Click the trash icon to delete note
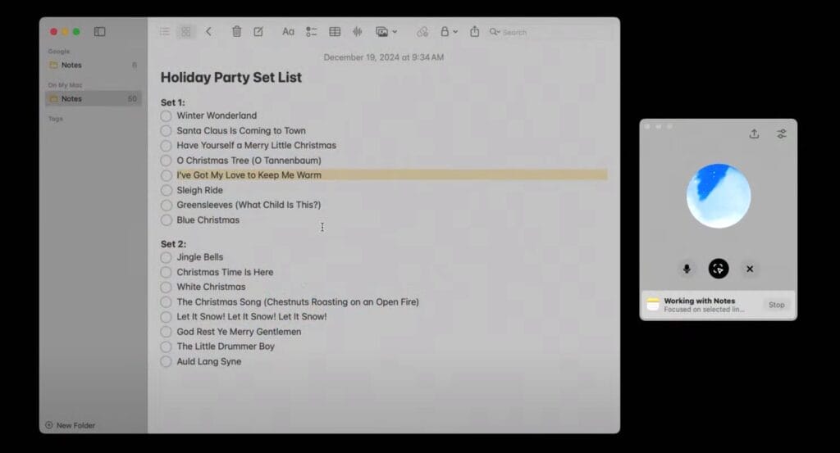The height and width of the screenshot is (453, 840). 236,32
